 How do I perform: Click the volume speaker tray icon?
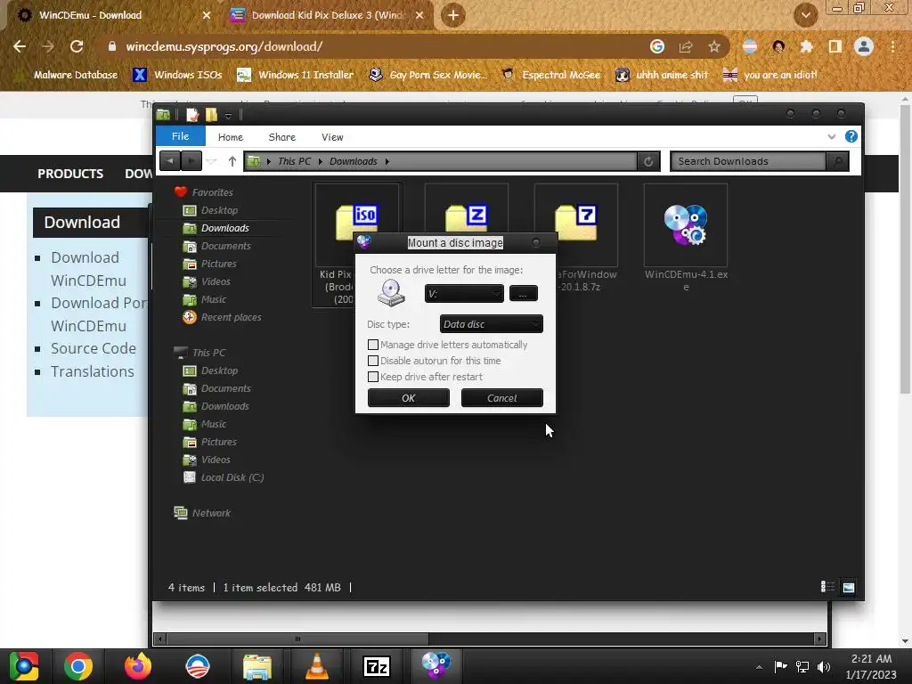pos(824,666)
